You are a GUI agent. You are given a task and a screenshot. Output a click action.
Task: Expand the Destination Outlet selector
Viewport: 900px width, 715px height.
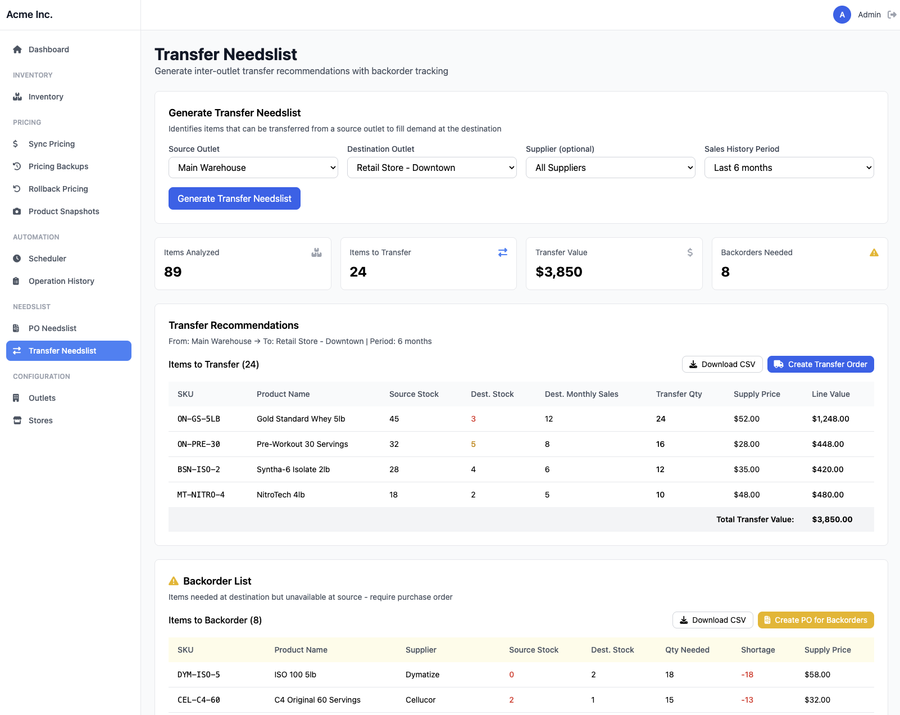coord(431,168)
